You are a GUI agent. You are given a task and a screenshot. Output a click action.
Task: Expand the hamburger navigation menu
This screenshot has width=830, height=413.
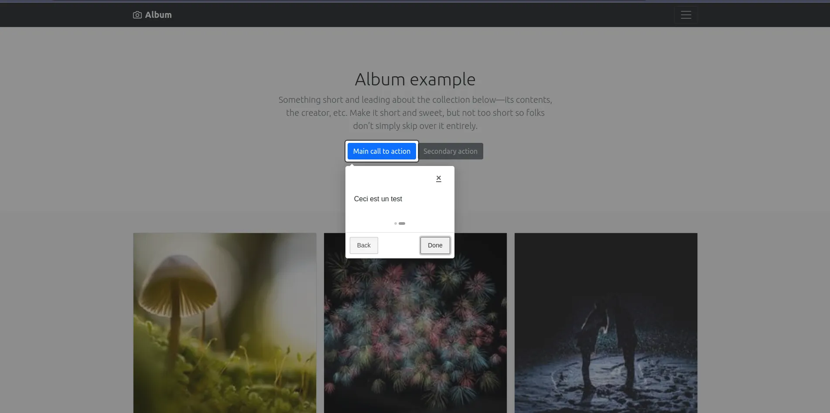(686, 15)
